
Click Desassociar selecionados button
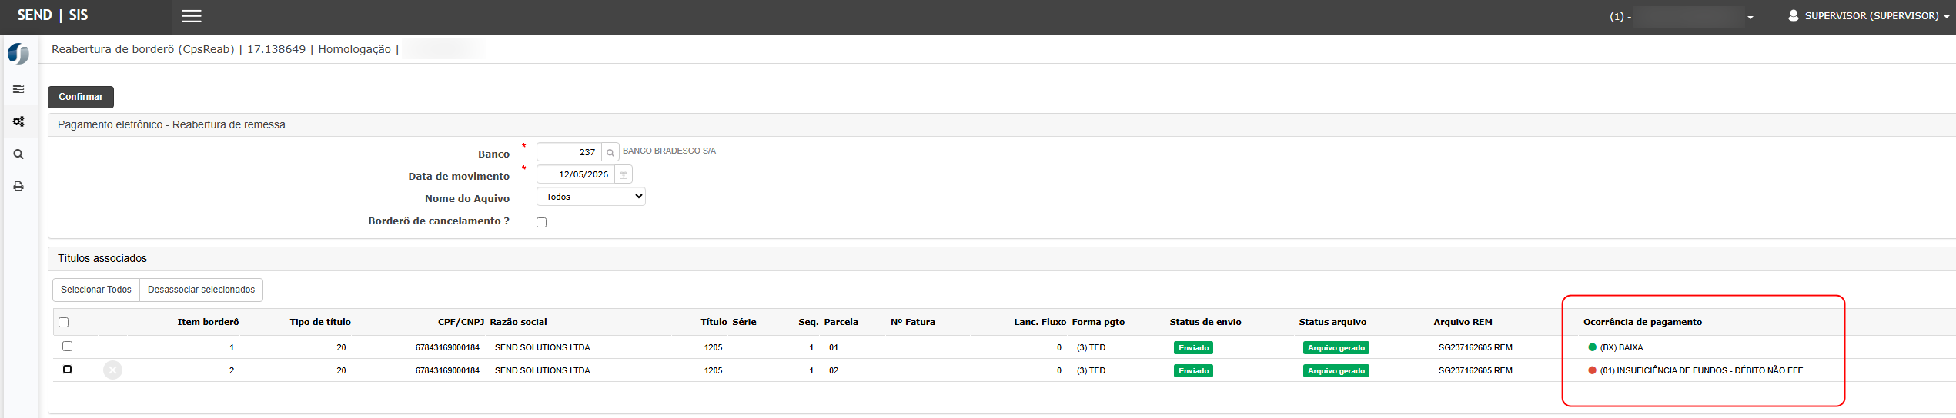coord(201,290)
